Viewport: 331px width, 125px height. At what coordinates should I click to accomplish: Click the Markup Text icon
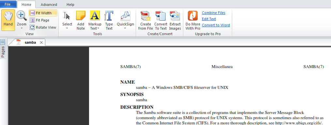pyautogui.click(x=95, y=16)
